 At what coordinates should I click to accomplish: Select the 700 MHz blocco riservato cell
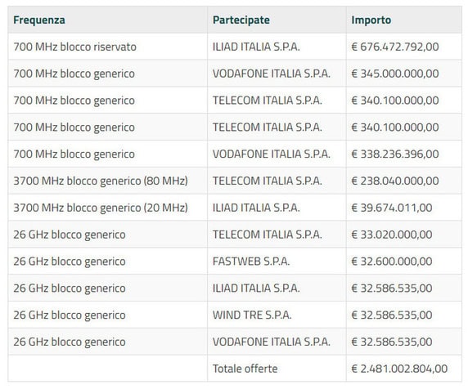pyautogui.click(x=75, y=47)
